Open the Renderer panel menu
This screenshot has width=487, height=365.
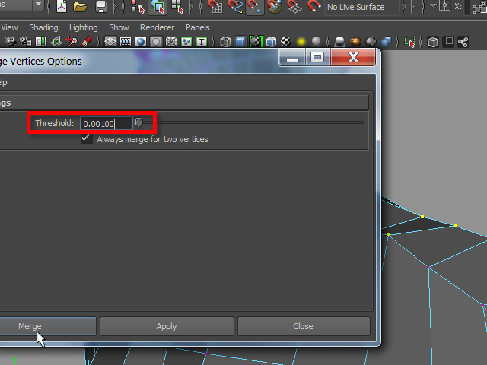click(158, 27)
